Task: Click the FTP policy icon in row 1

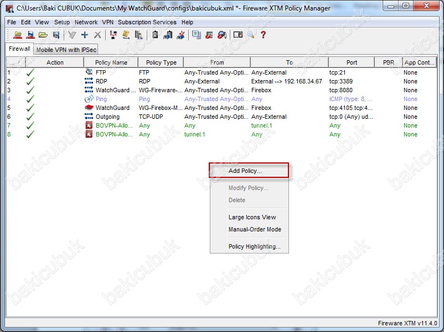Action: 89,72
